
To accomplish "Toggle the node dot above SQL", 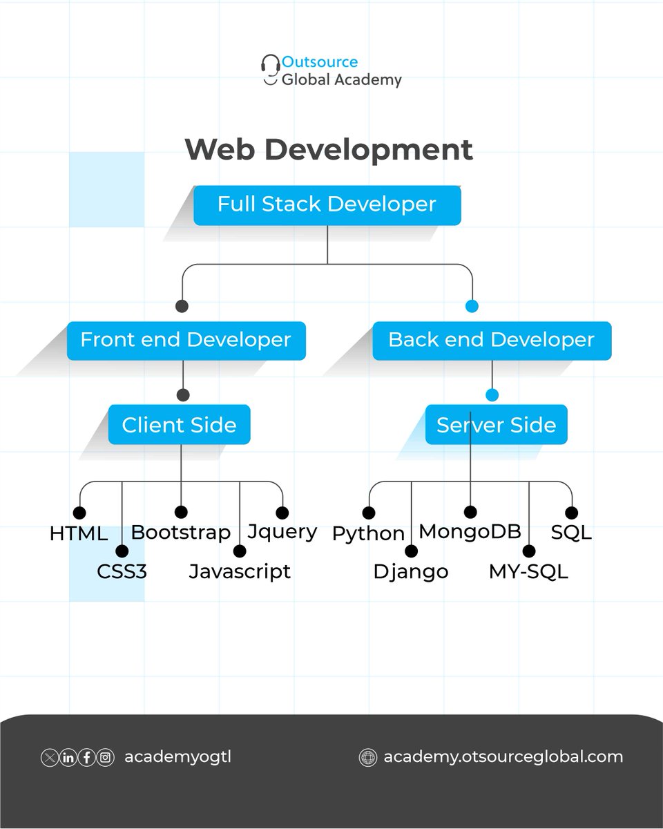I will 571,512.
